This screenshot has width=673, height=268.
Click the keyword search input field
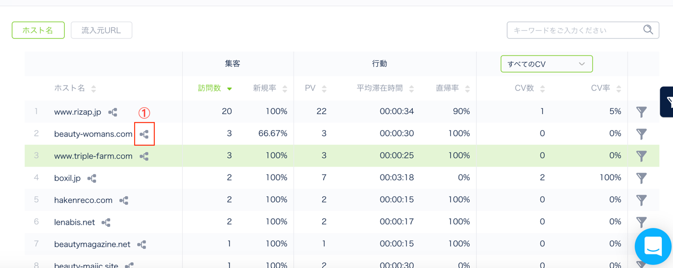click(x=575, y=30)
